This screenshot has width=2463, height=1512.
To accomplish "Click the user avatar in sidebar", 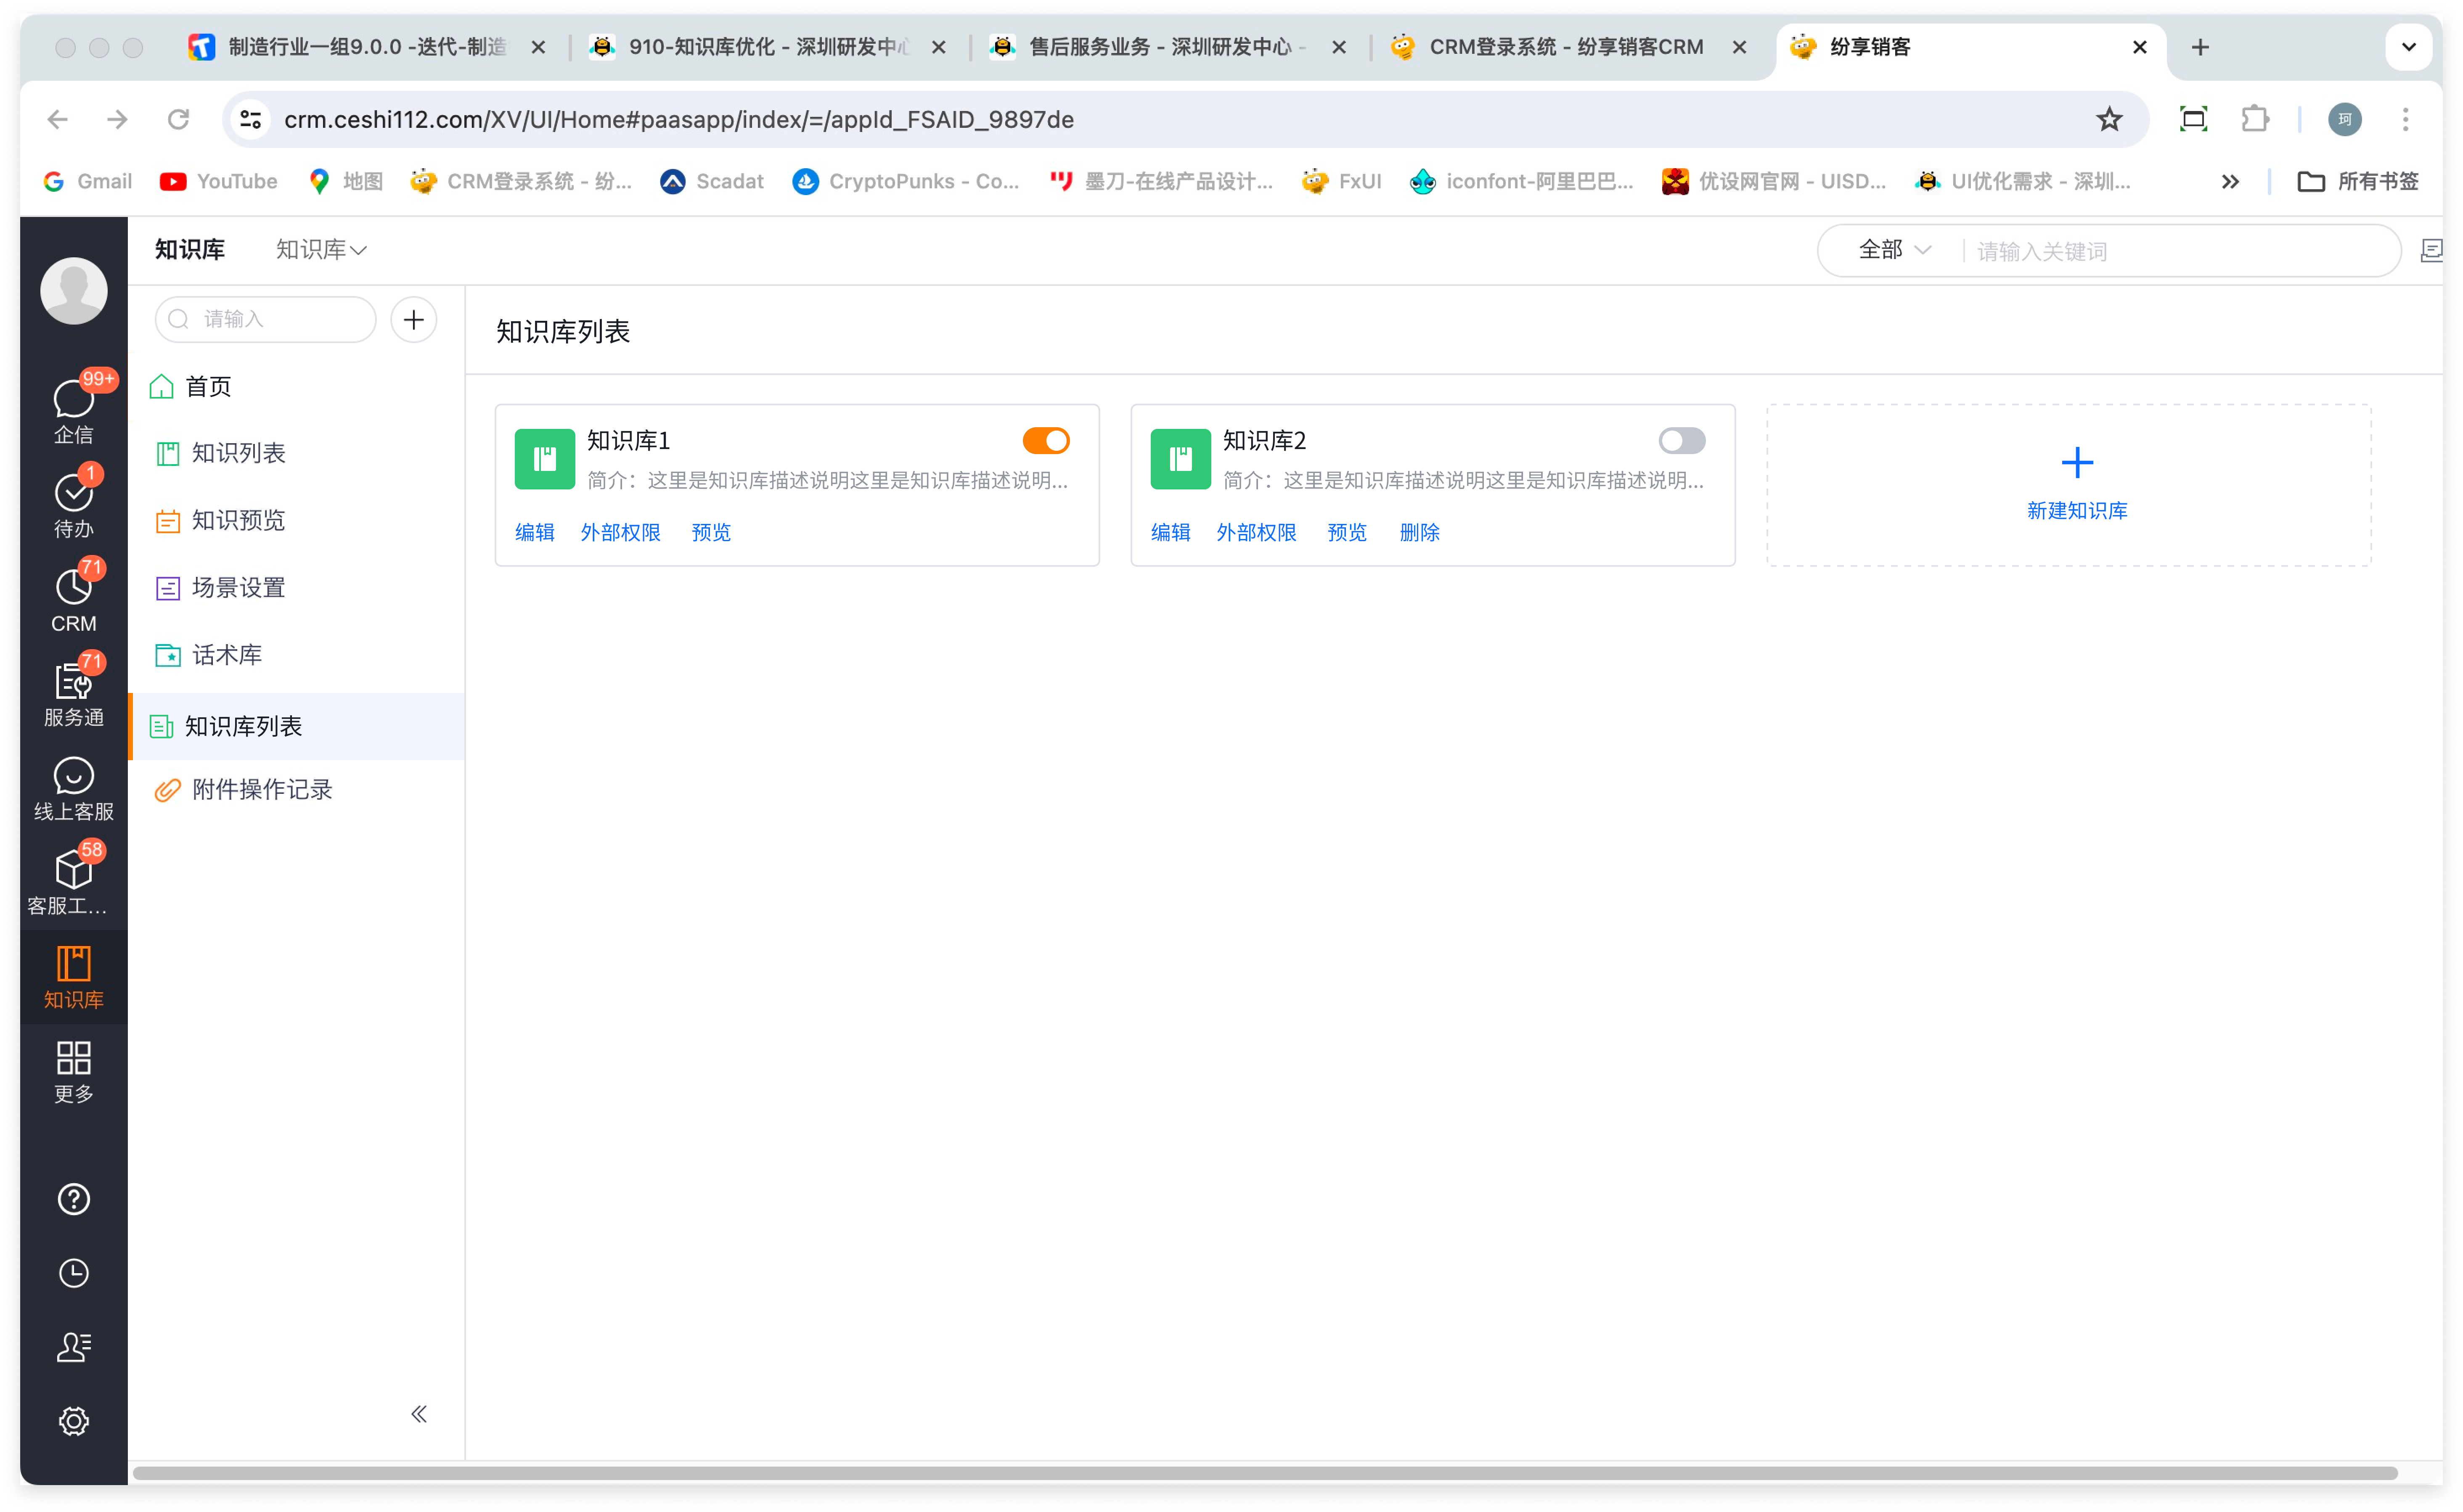I will (x=73, y=290).
